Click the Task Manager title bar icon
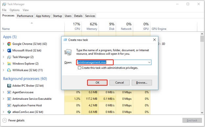Viewport: 205px width, 127px height. click(4, 4)
